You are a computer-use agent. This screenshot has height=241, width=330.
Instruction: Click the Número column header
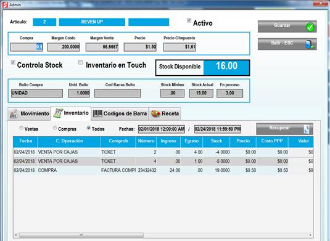point(146,142)
